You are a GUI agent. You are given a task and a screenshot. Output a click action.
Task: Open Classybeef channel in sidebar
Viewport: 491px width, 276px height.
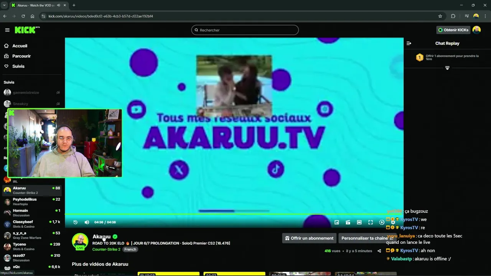[x=32, y=224]
